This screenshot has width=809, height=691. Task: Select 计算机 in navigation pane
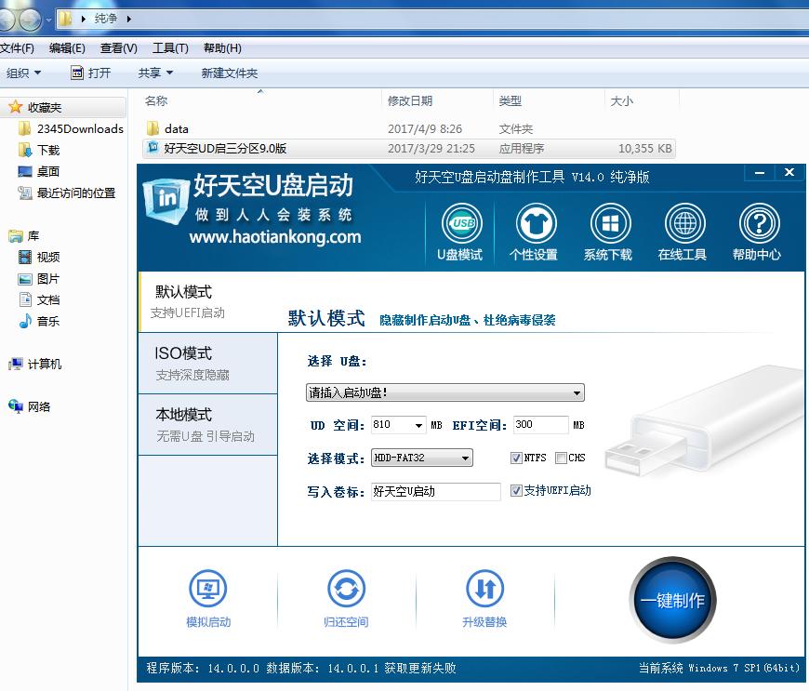(x=35, y=364)
